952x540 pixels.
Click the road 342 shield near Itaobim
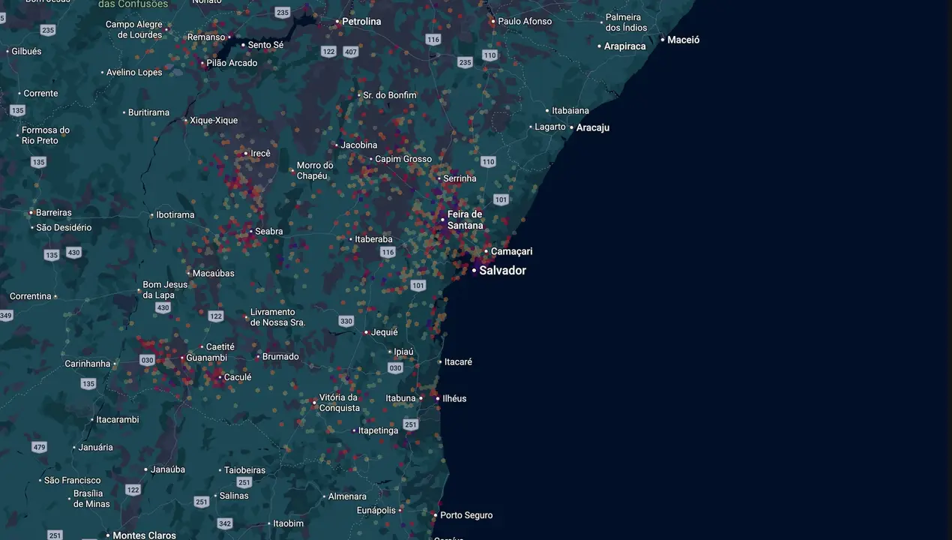pos(225,523)
